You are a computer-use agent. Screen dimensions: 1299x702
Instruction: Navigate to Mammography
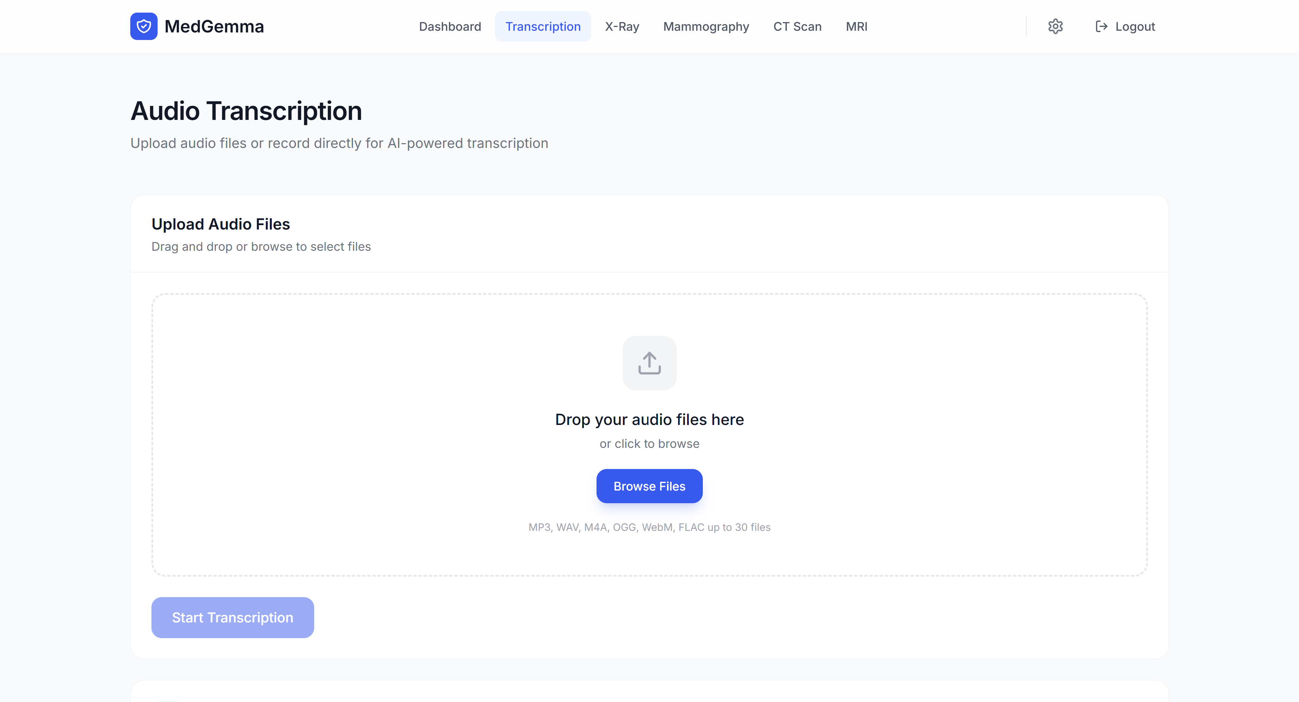[x=706, y=26]
